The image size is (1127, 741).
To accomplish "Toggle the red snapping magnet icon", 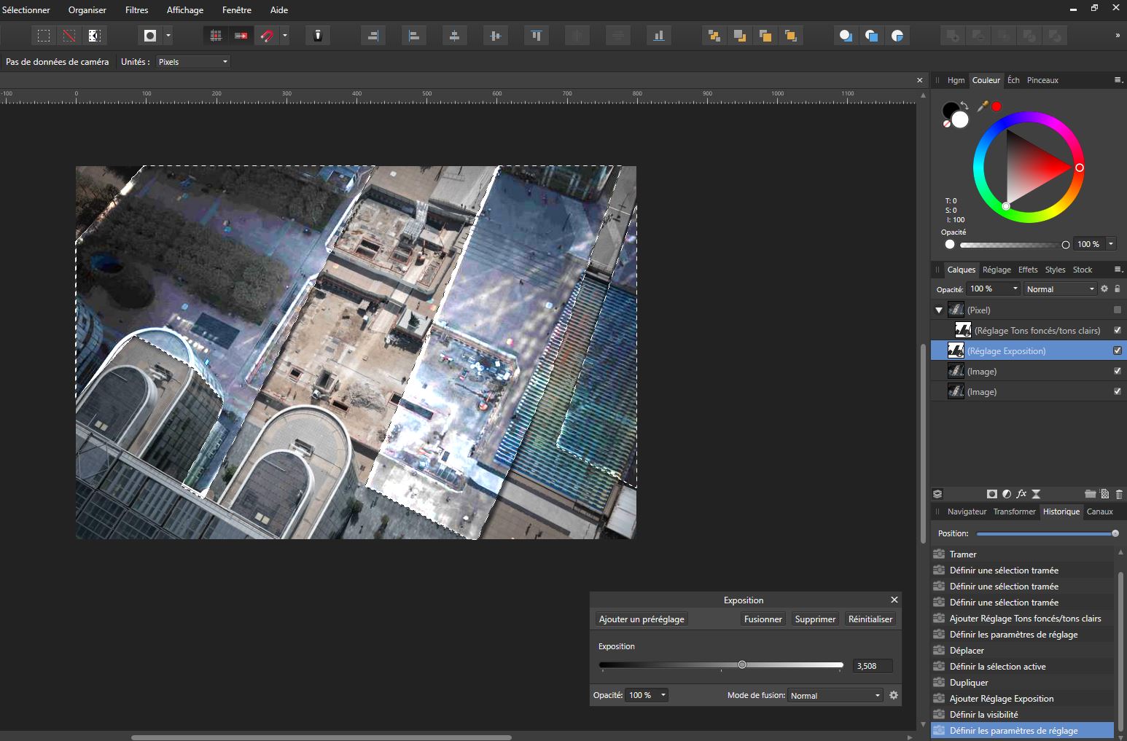I will pos(268,36).
